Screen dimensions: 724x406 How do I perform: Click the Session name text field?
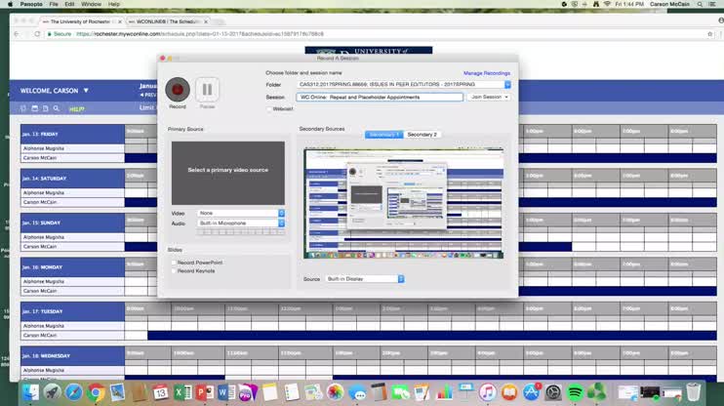[379, 98]
